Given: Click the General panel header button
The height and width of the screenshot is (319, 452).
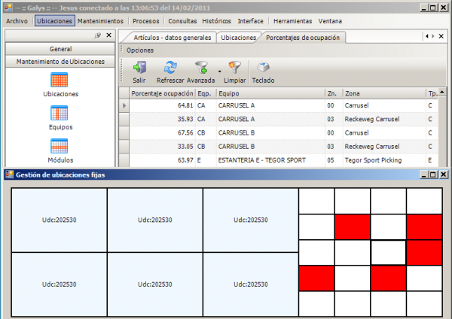Looking at the screenshot, I should 60,48.
